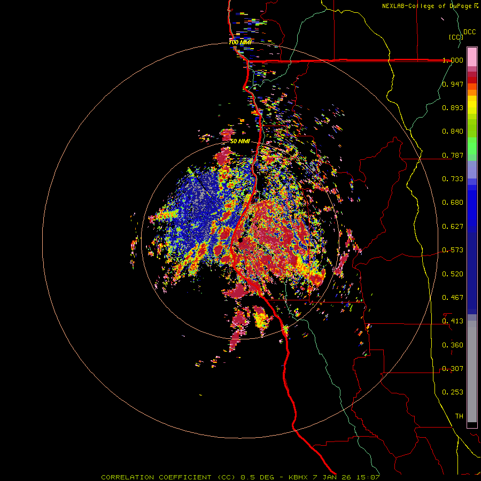Screen dimensions: 481x481
Task: Click the [CC] units label
Action: pyautogui.click(x=456, y=37)
